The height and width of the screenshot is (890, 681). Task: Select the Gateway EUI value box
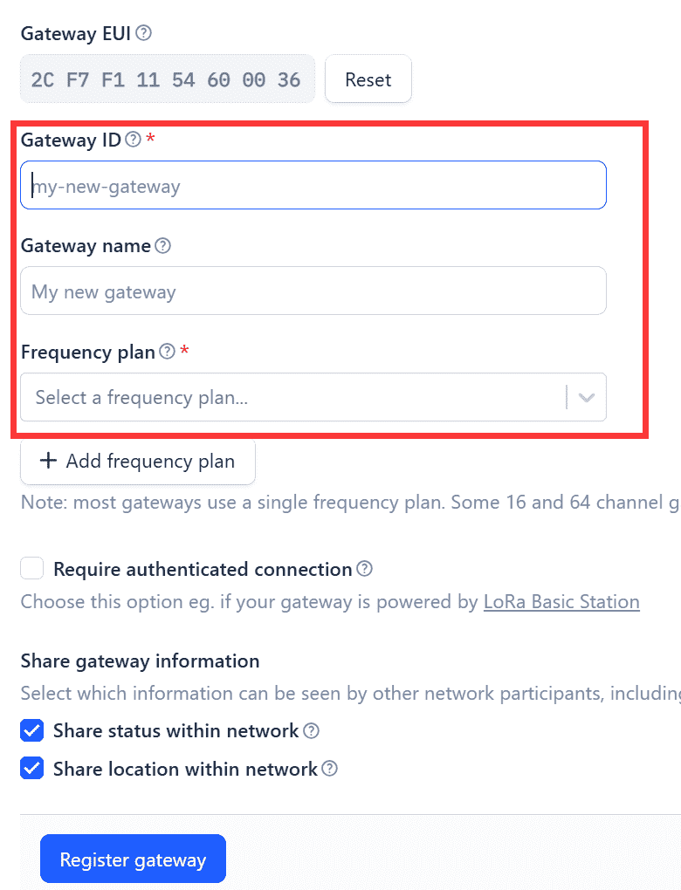168,79
